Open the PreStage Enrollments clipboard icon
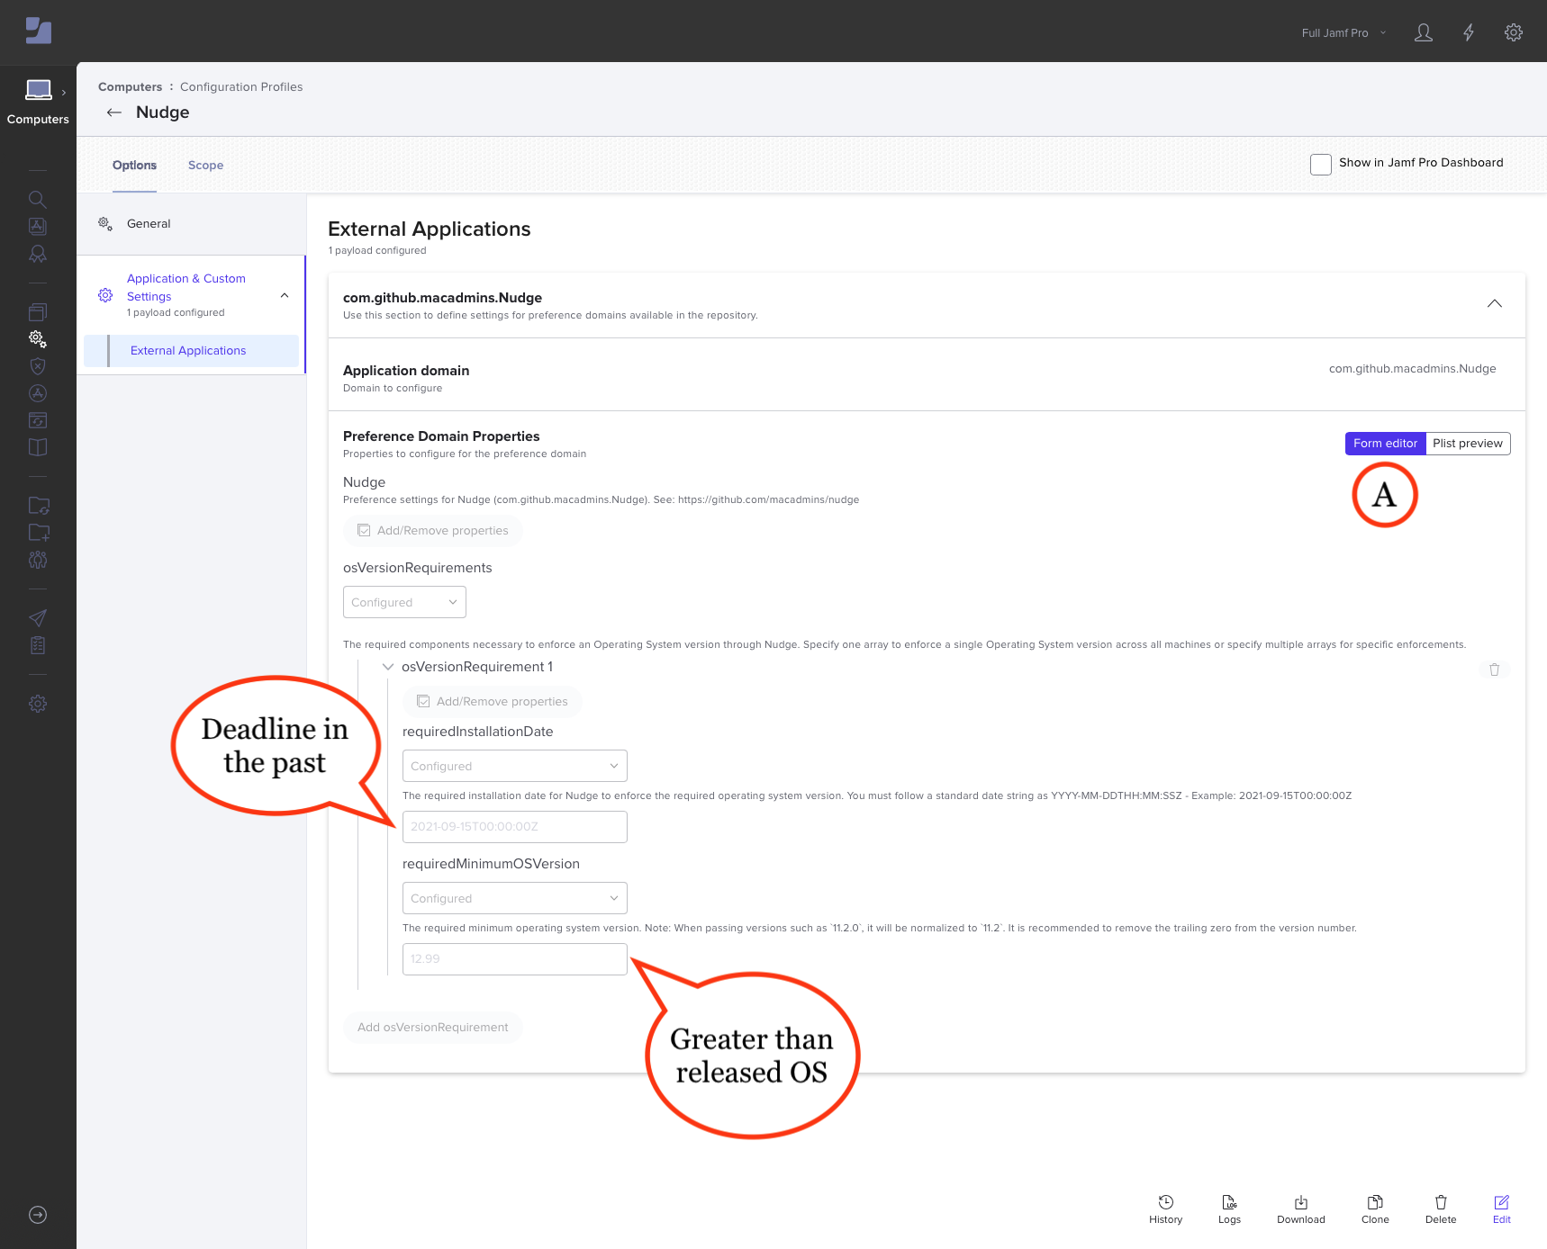1547x1249 pixels. click(x=38, y=645)
